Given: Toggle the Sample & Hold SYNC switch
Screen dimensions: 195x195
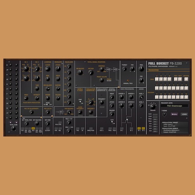Looking at the screenshot, I should click(80, 101).
